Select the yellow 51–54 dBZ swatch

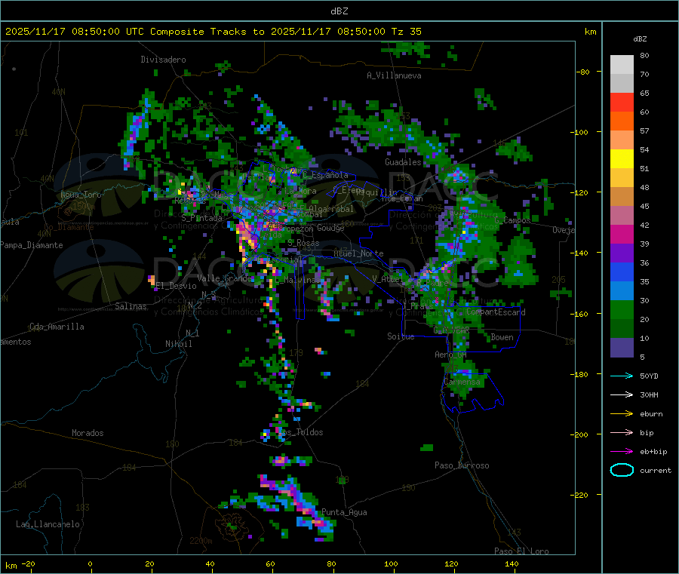coord(622,159)
